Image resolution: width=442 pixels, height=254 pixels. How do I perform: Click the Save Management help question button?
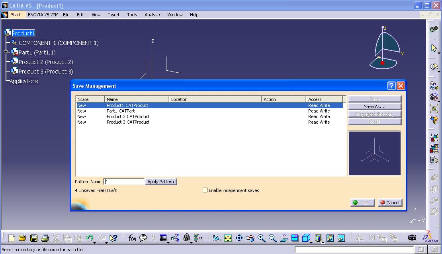tap(391, 86)
